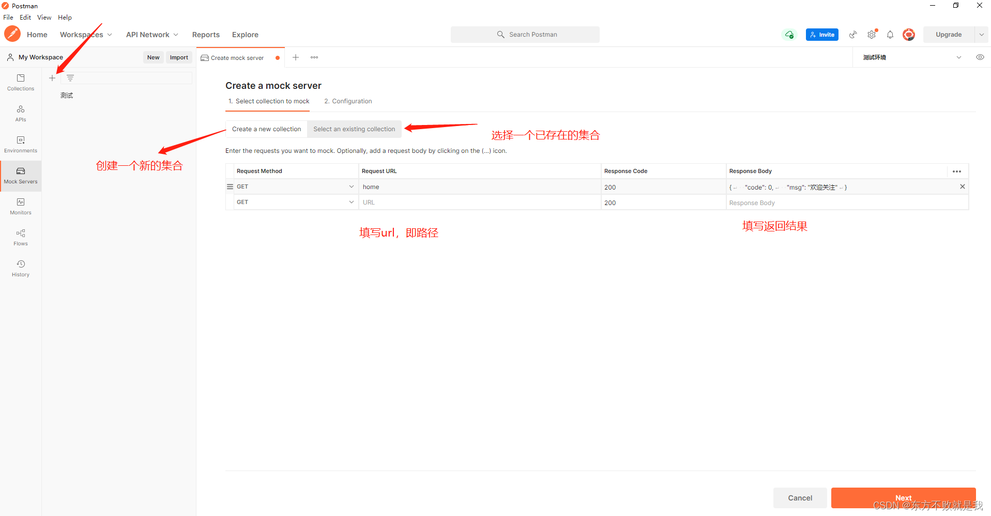
Task: Open the 测试环境 environment selector dropdown
Action: click(x=959, y=57)
